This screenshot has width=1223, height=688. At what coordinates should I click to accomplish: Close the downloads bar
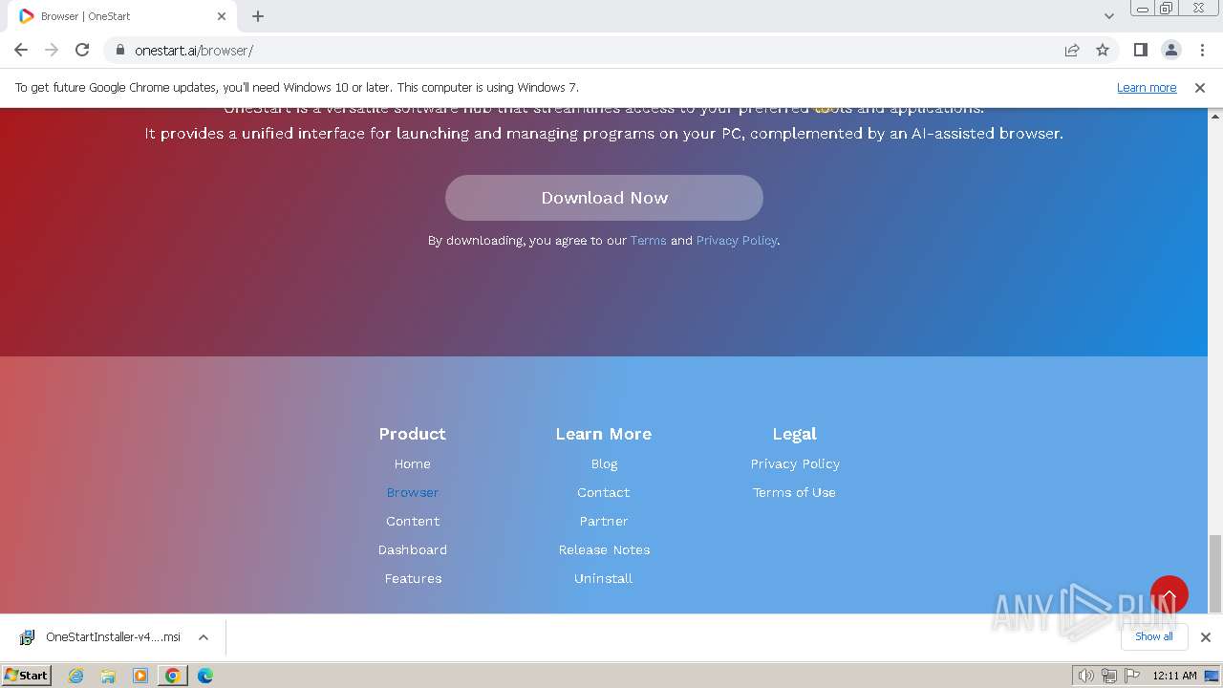[x=1205, y=637]
